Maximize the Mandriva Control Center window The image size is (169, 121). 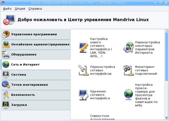pyautogui.click(x=161, y=3)
